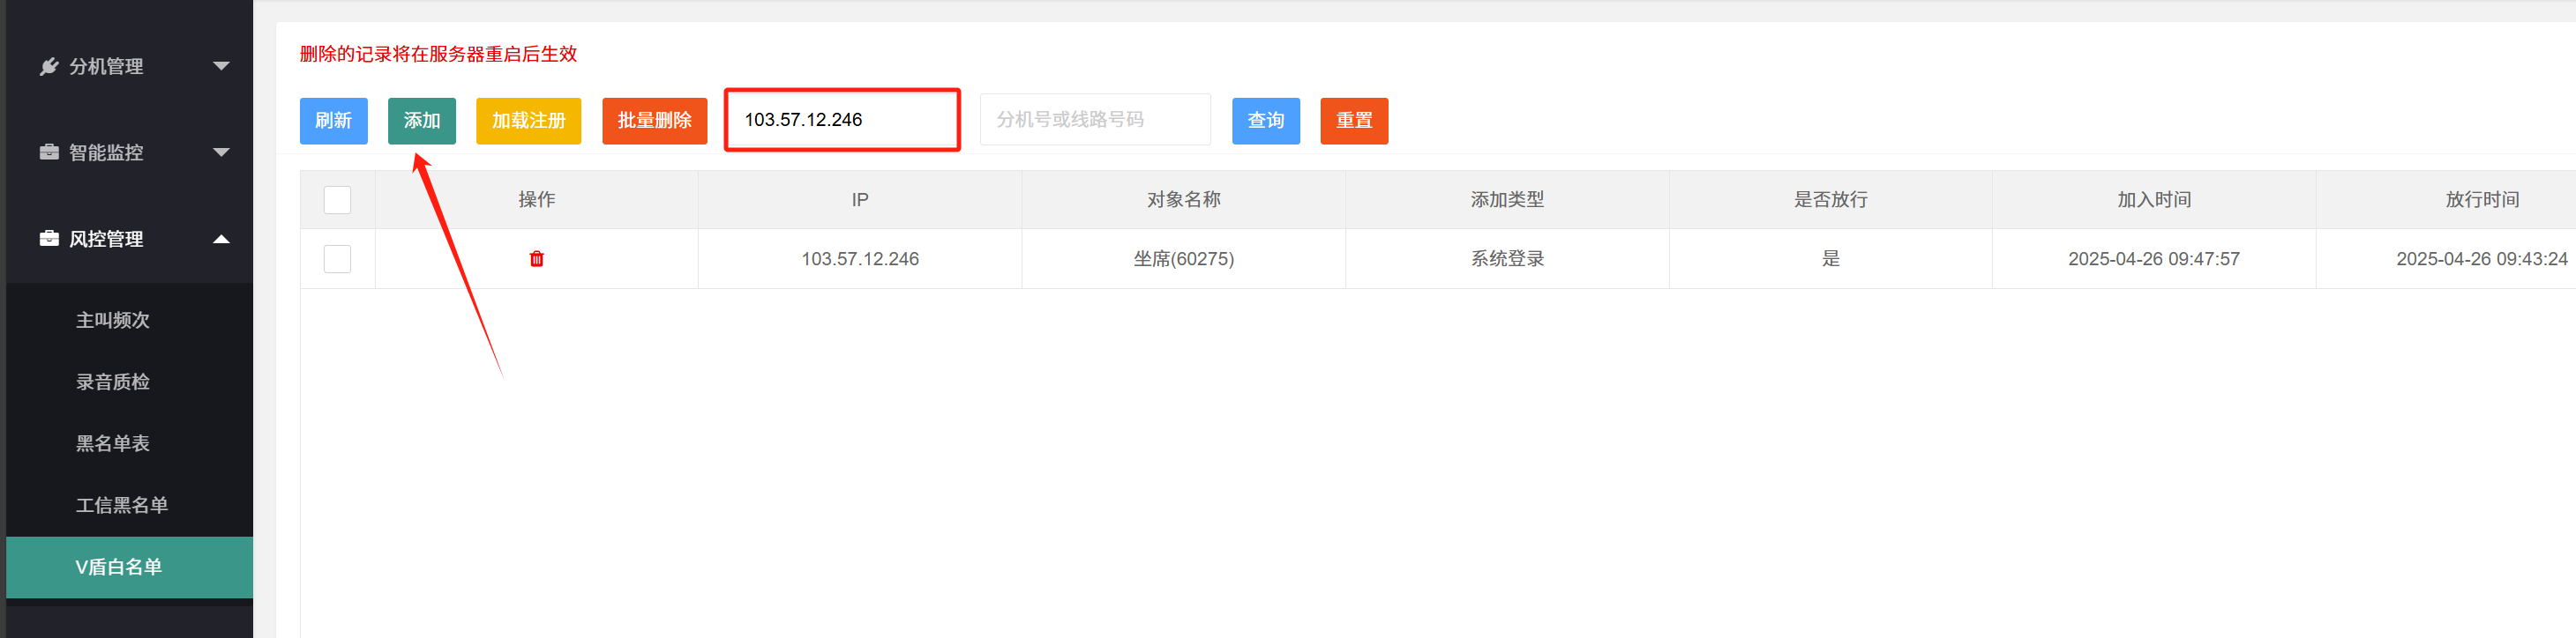This screenshot has height=638, width=2576.
Task: Click the plug icon beside 分机管理
Action: [x=48, y=66]
